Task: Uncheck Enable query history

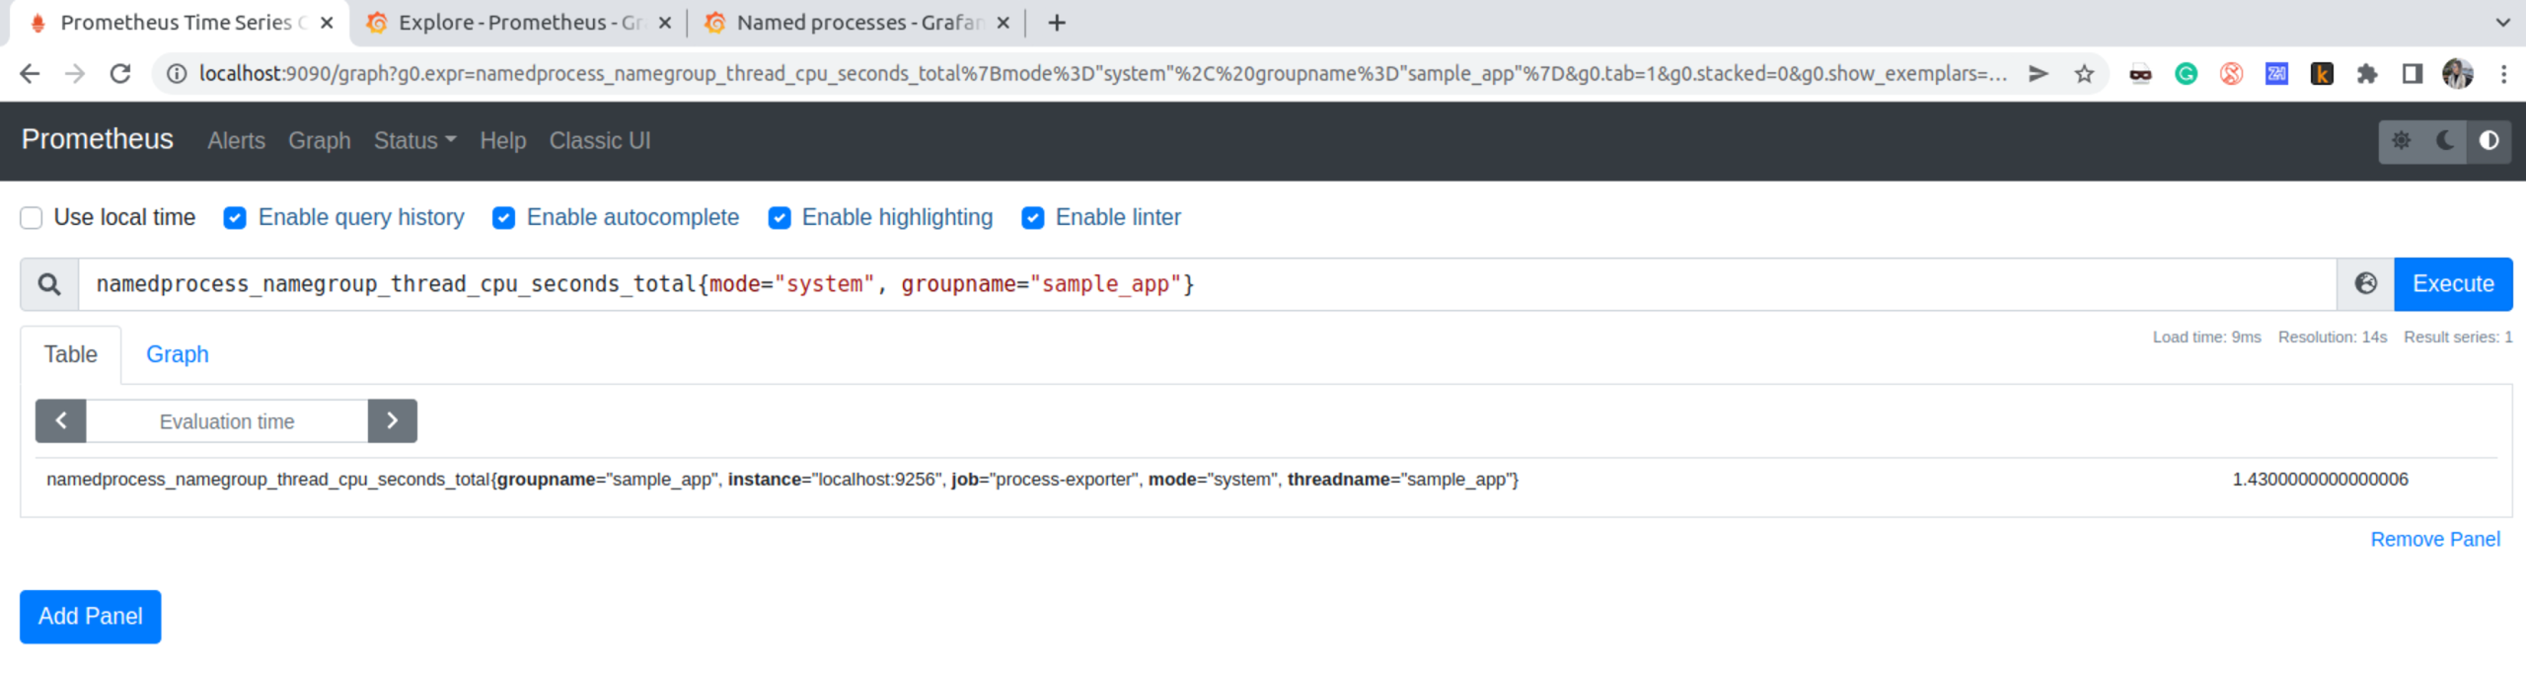Action: 235,218
